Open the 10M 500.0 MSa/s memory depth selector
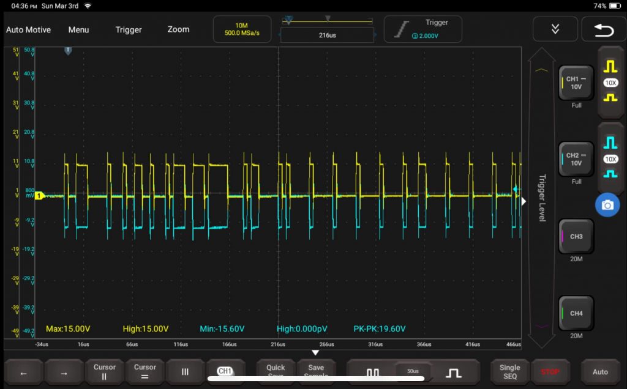This screenshot has width=627, height=389. click(x=241, y=29)
